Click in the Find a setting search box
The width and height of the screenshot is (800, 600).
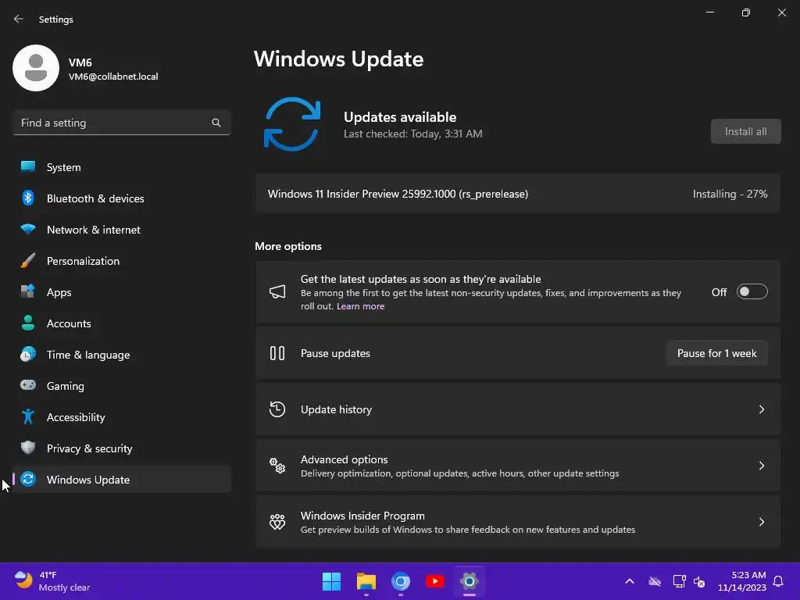point(121,123)
